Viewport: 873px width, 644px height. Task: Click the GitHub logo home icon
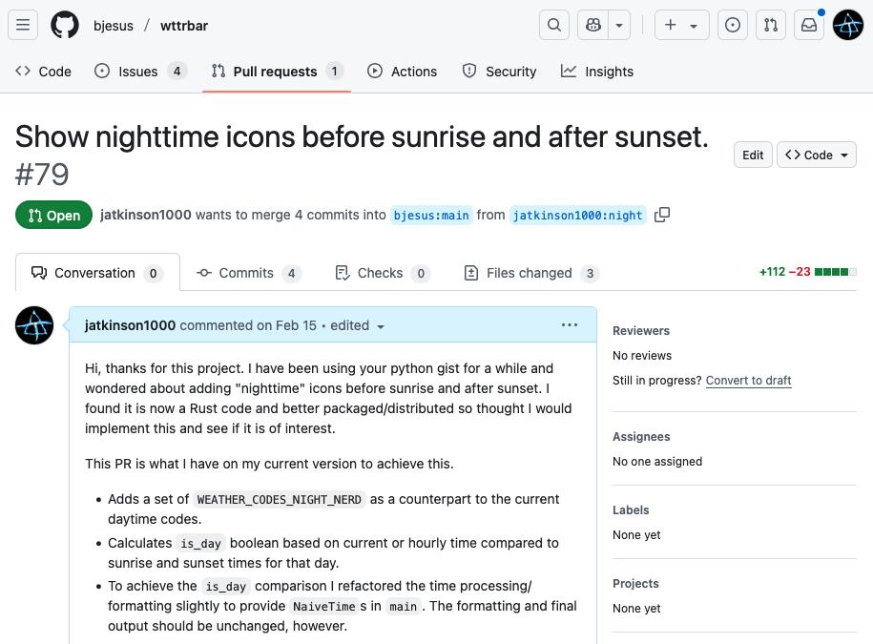(65, 26)
